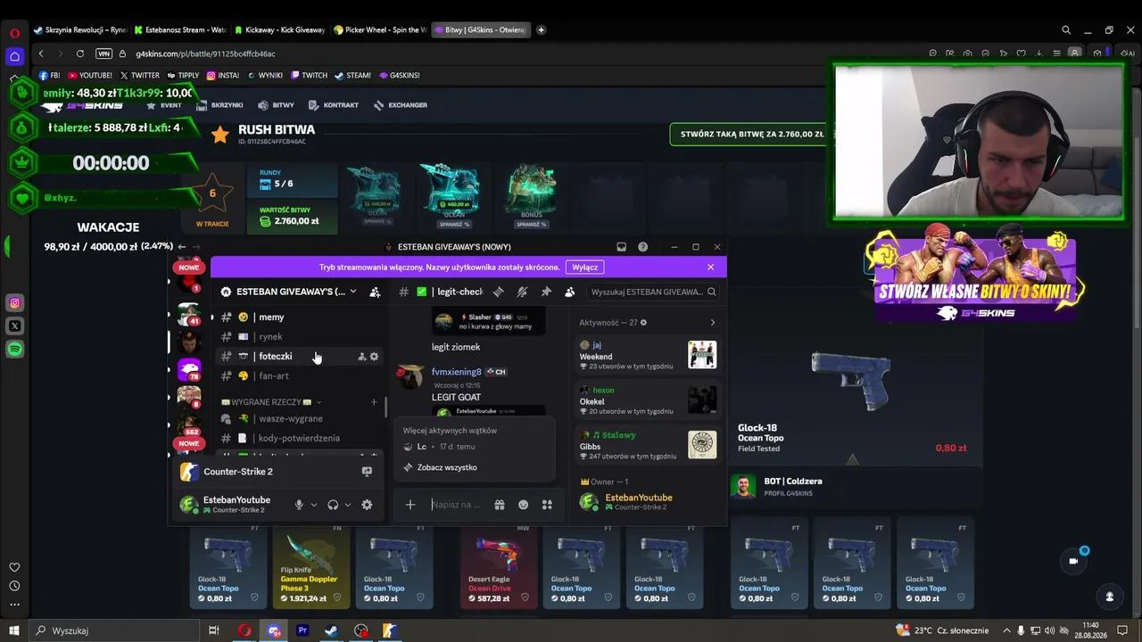Open microphone input options arrow
This screenshot has width=1142, height=642.
click(x=313, y=505)
